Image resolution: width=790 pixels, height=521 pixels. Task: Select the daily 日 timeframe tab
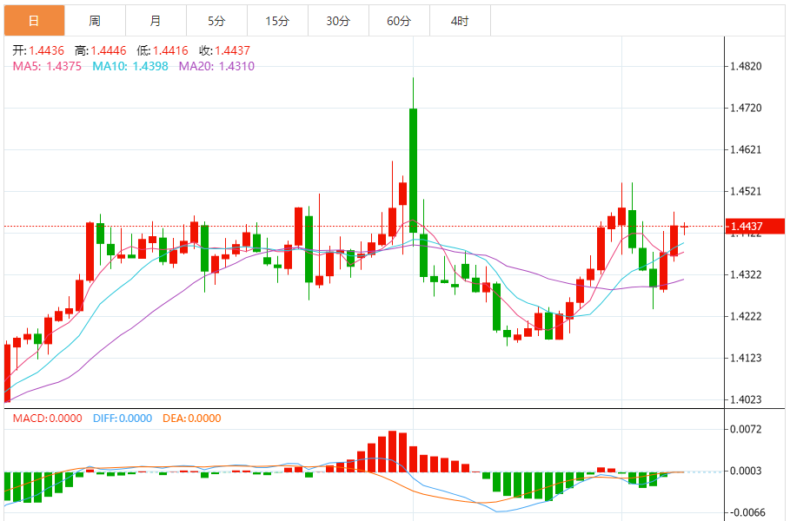click(34, 21)
